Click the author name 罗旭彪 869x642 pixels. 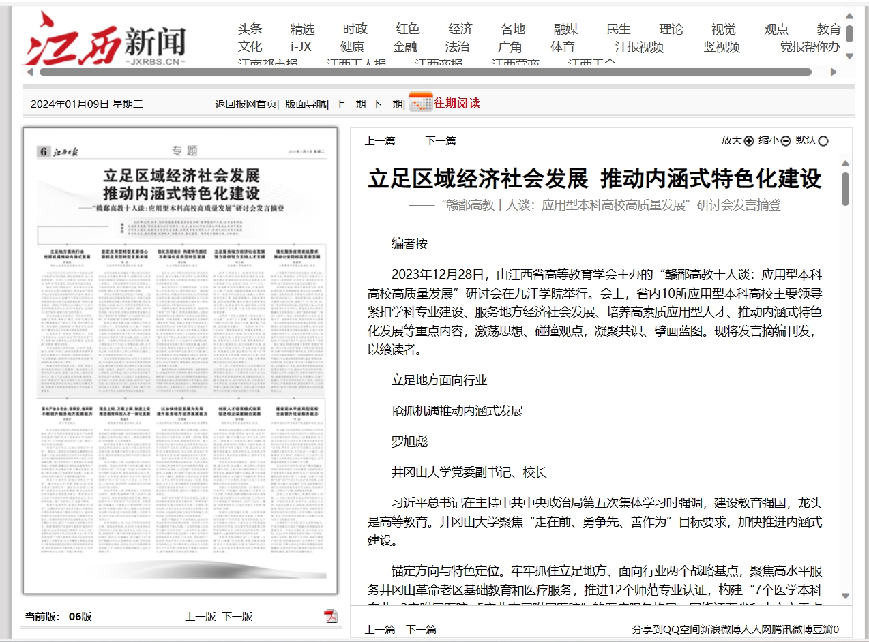(x=409, y=442)
